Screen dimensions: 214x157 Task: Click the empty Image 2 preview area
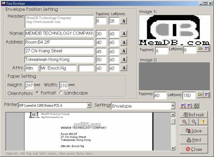coord(174,76)
